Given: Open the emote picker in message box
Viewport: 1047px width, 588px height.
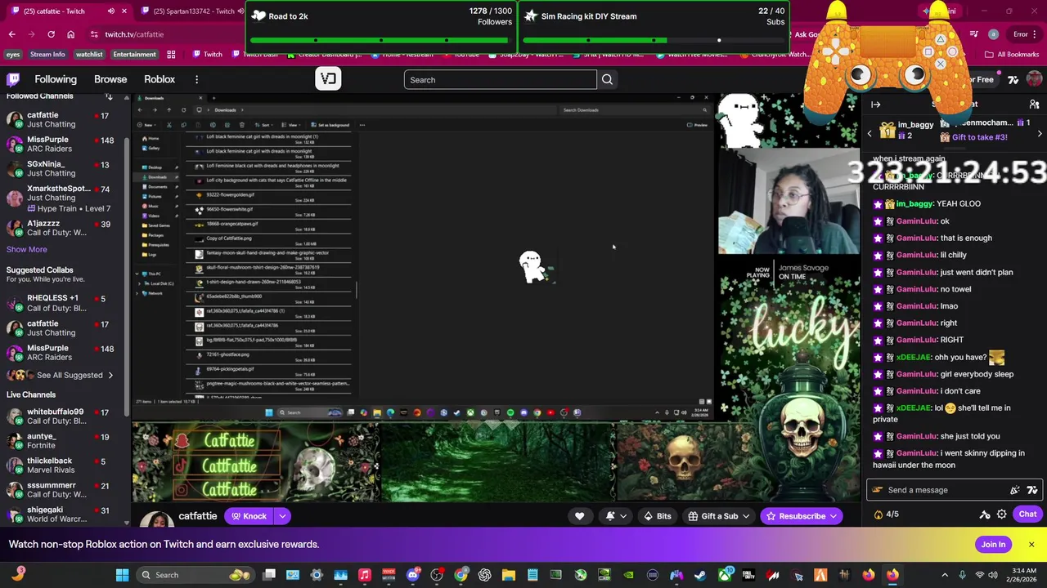Looking at the screenshot, I should click(1031, 490).
